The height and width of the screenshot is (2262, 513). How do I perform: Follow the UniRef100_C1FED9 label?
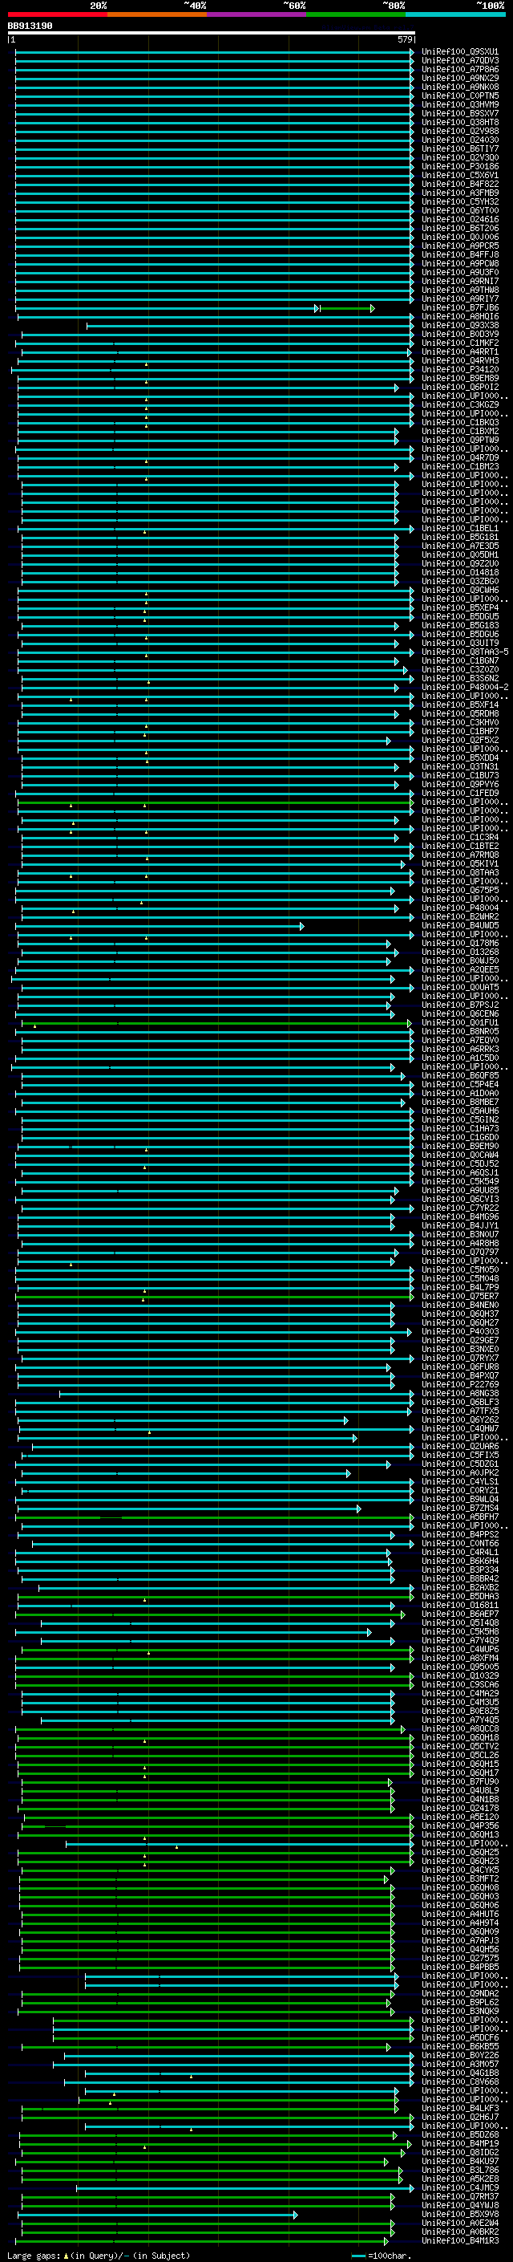[x=459, y=793]
